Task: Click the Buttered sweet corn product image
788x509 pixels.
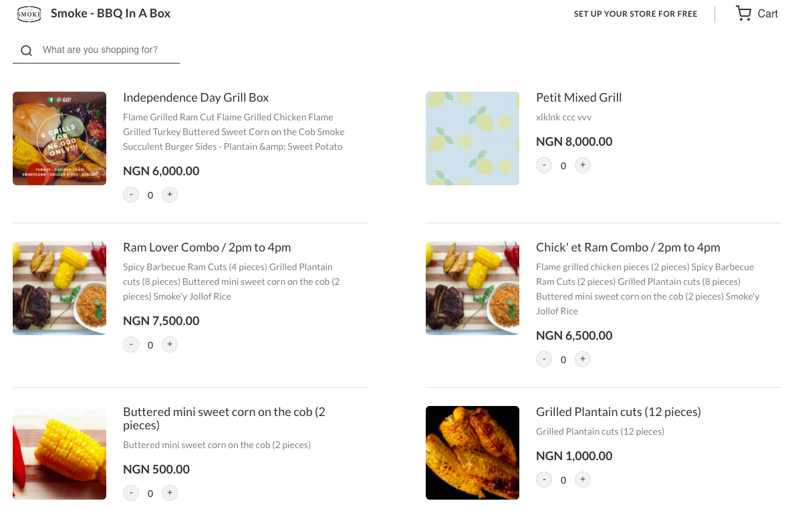Action: click(x=59, y=453)
